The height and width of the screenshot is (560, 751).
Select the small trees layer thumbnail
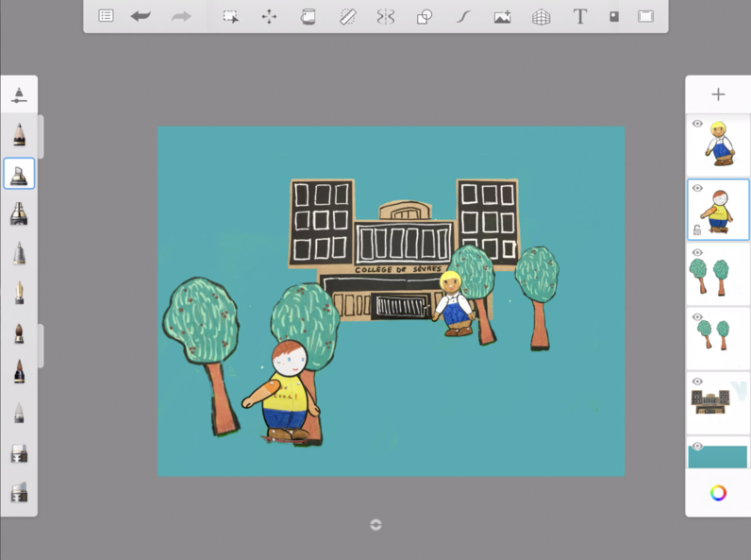tap(718, 338)
